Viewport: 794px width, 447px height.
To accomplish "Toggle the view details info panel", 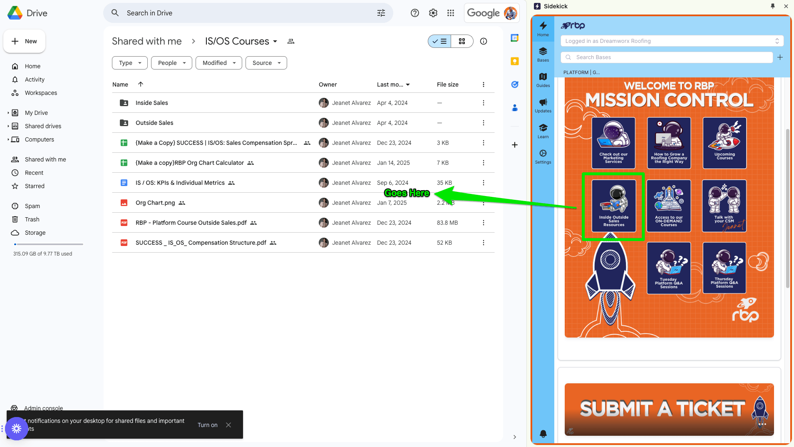I will point(483,41).
